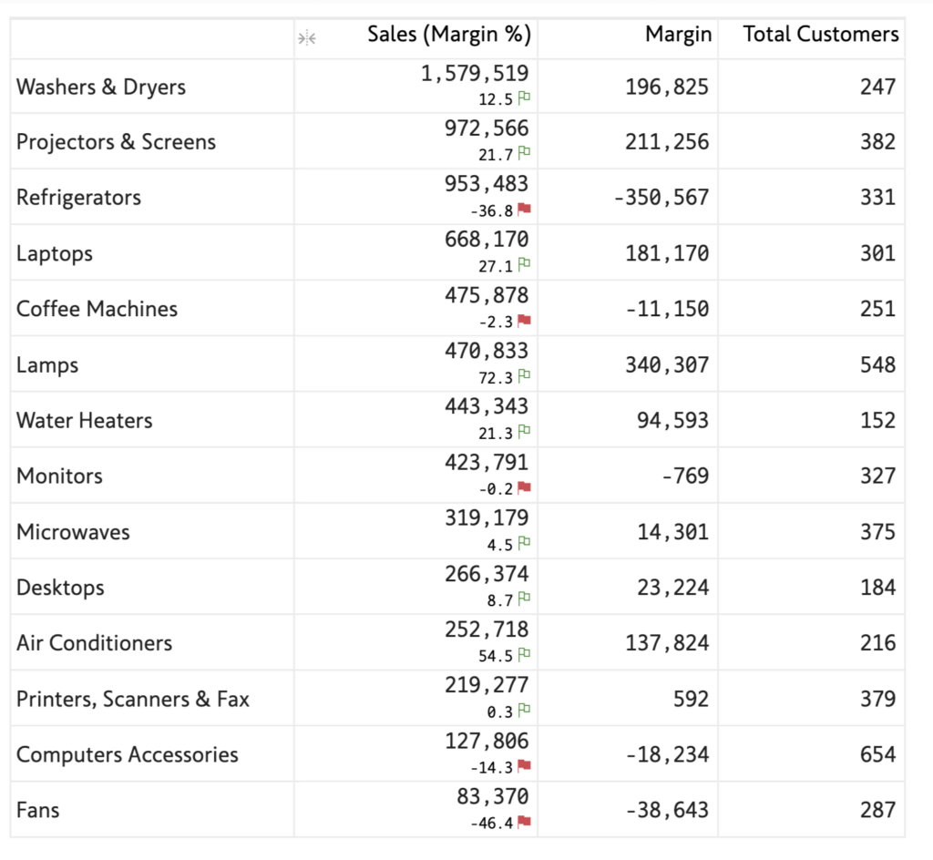Click the 654 customer count for Computers Accessories

877,754
